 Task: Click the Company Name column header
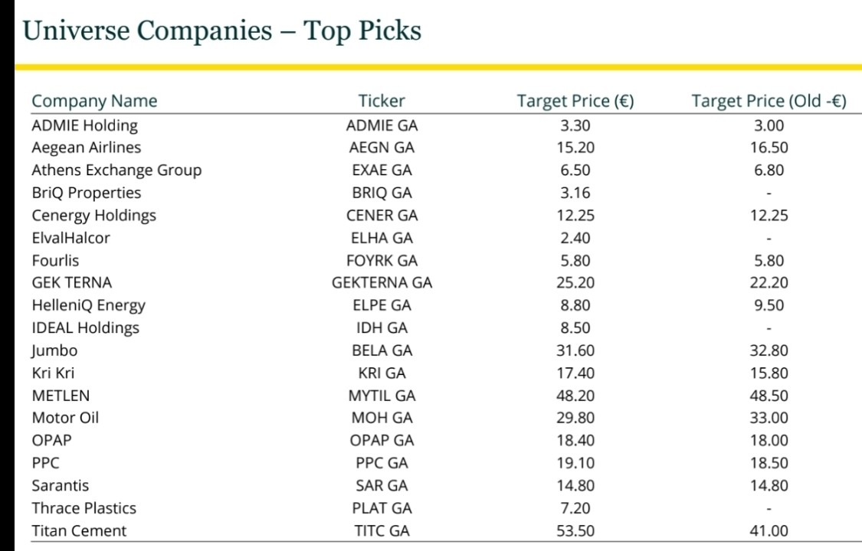point(94,101)
